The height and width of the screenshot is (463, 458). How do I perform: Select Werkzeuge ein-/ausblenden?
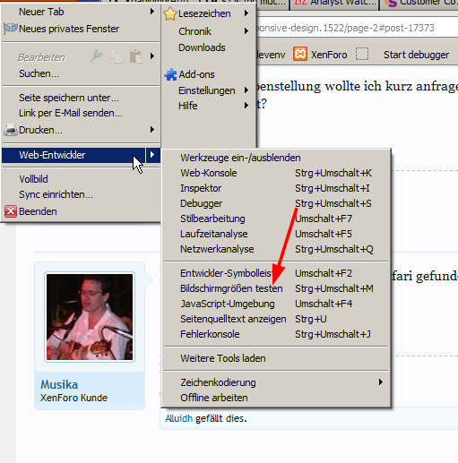click(x=276, y=158)
